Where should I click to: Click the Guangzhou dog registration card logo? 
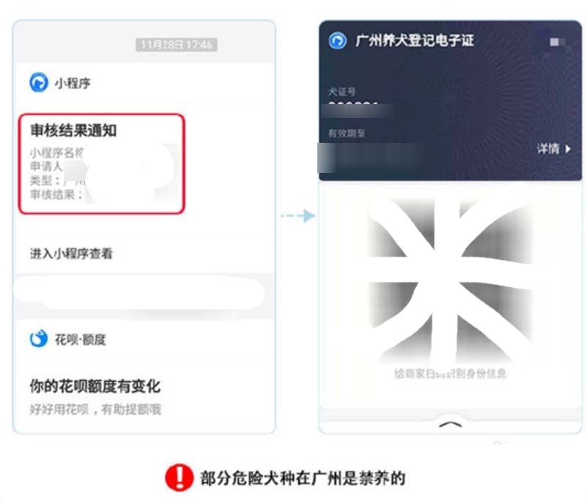click(338, 41)
